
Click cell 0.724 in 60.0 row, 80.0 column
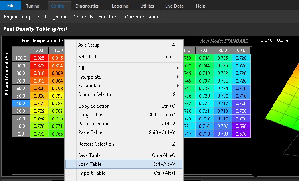(222, 89)
